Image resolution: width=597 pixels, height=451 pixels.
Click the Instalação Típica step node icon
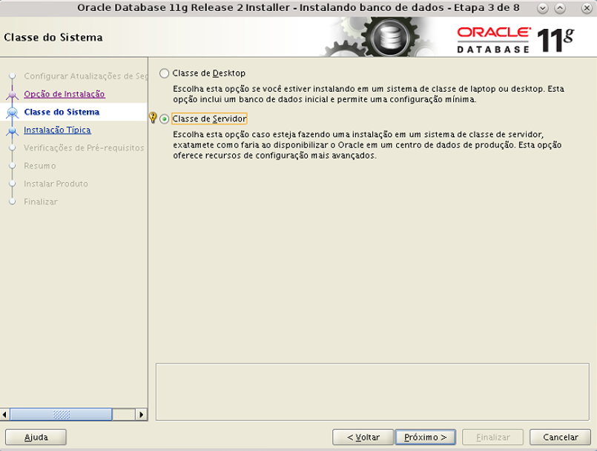(x=13, y=130)
